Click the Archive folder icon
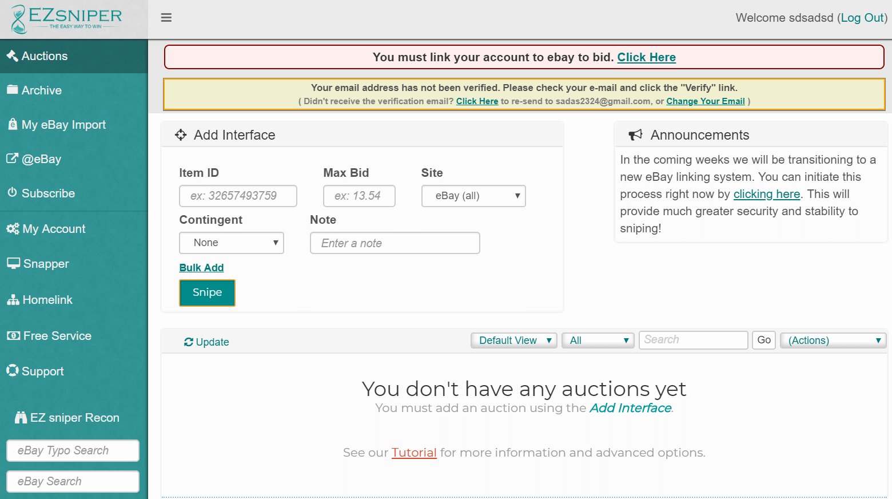 pos(12,89)
